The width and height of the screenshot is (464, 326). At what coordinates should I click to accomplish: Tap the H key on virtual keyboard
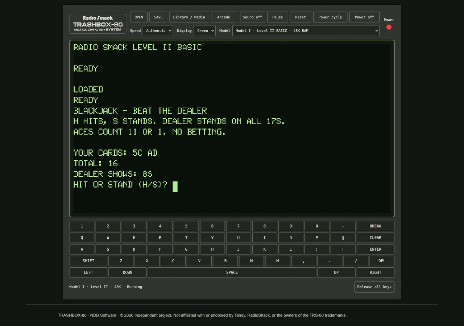click(212, 249)
